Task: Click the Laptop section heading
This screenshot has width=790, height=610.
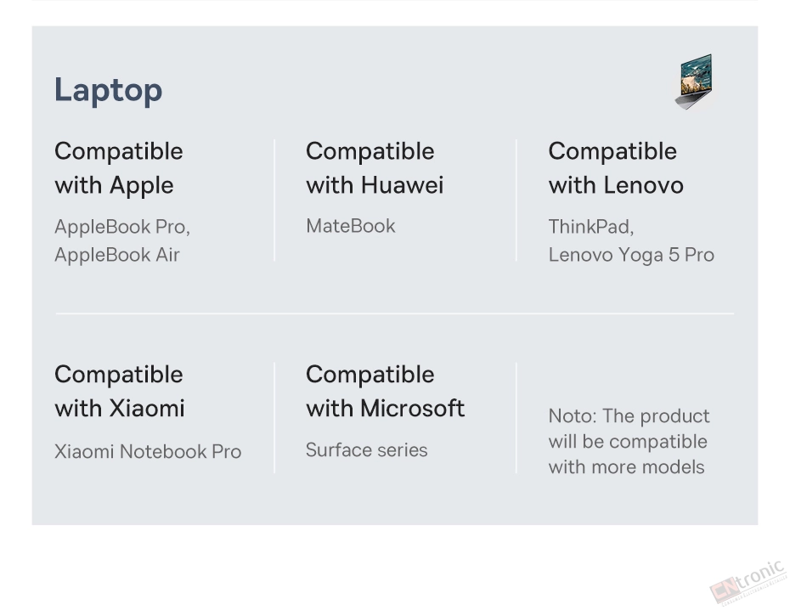Action: (x=109, y=91)
